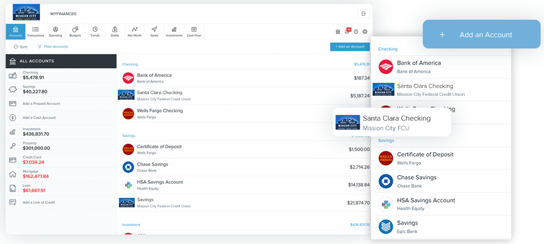This screenshot has height=244, width=544.
Task: Click the Credit Card icon in sidebar
Action: (12, 160)
